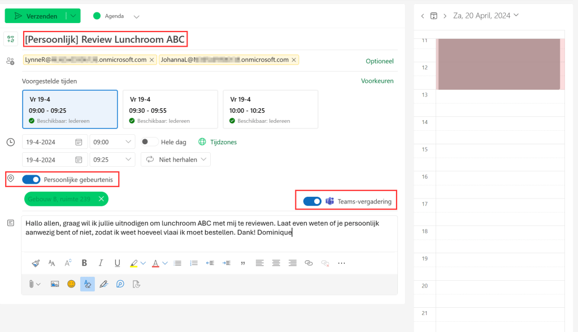Screen dimensions: 578x332
Task: Select the 09:30 - 09:55 suggested time
Action: point(170,109)
